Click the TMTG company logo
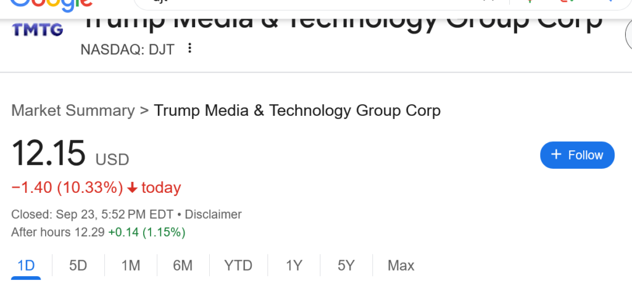The width and height of the screenshot is (632, 294). coord(38,30)
